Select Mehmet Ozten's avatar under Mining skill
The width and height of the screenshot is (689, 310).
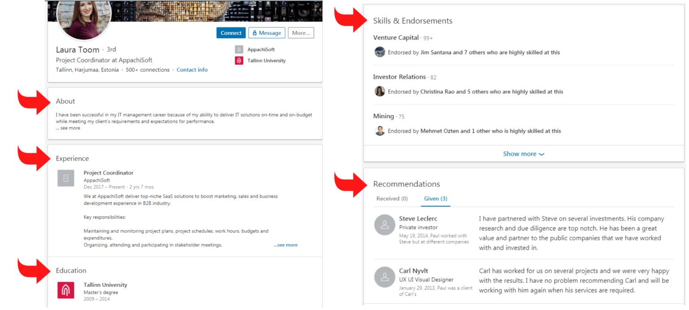(x=379, y=131)
